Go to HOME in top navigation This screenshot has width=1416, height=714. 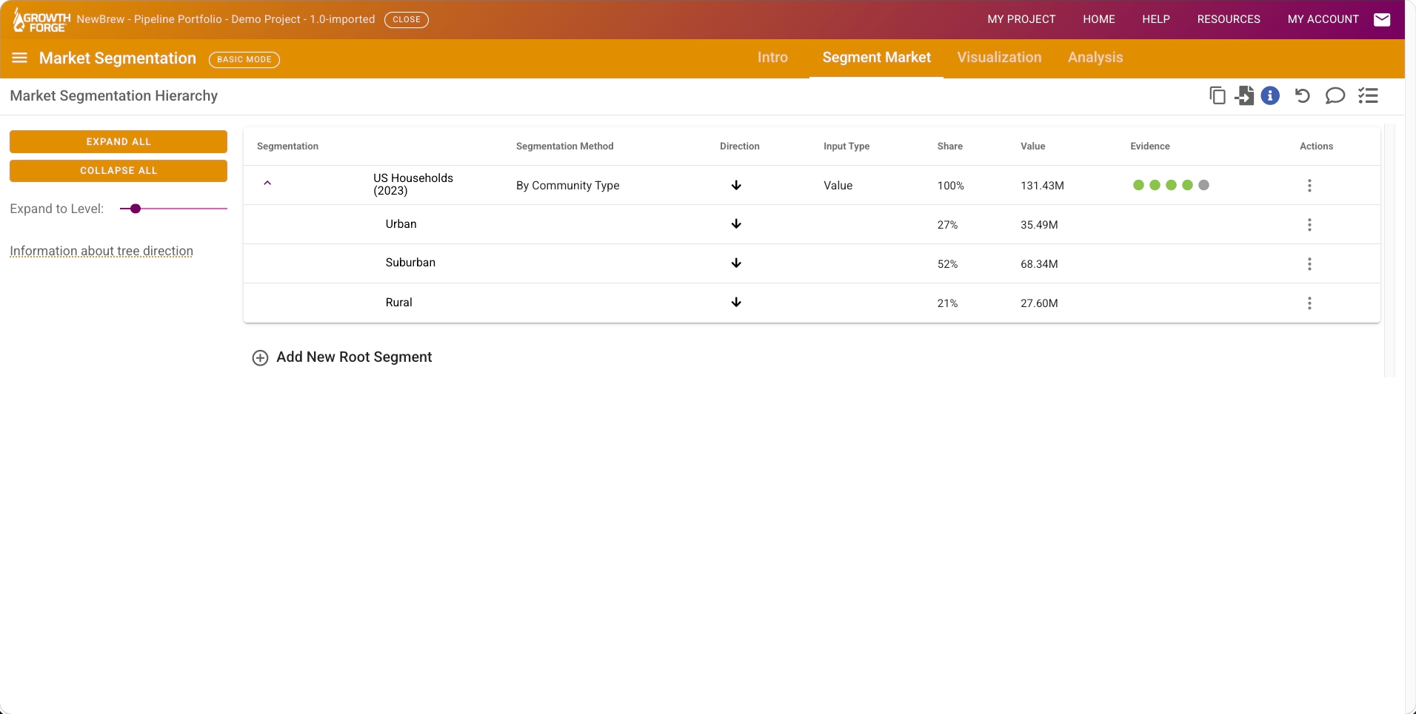click(1099, 19)
